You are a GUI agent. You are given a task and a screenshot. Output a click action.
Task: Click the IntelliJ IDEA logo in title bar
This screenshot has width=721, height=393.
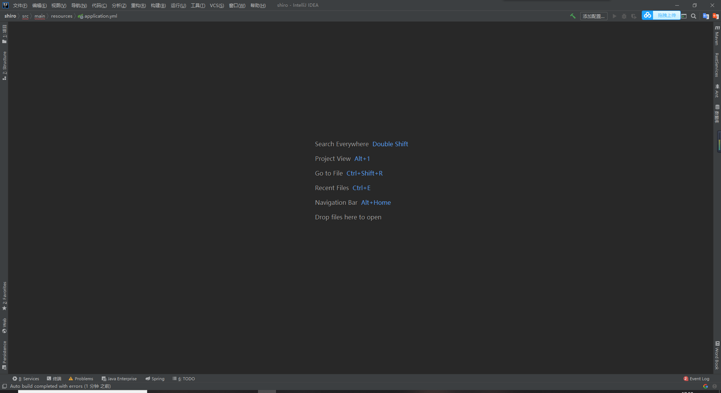[5, 5]
